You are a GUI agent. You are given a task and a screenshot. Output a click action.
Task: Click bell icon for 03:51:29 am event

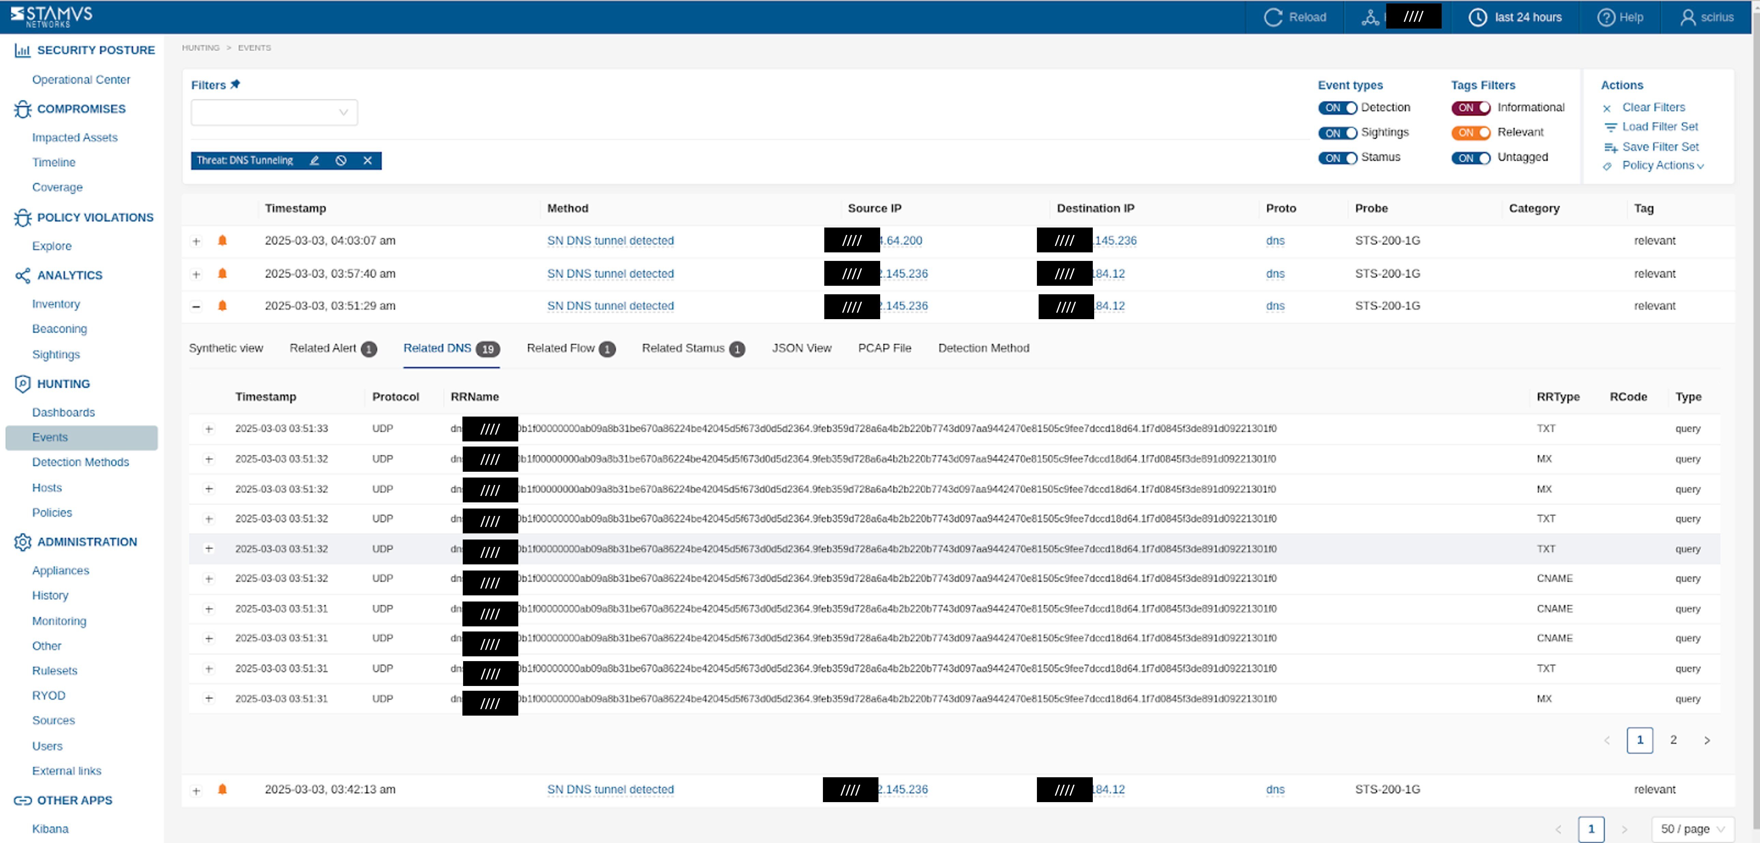(222, 306)
